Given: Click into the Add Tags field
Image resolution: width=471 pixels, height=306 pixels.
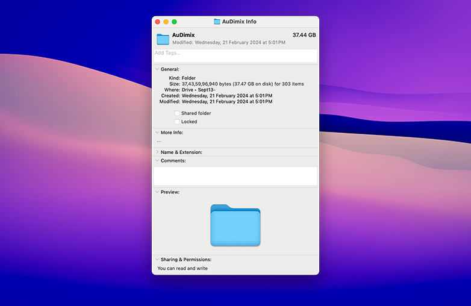Looking at the screenshot, I should [235, 56].
